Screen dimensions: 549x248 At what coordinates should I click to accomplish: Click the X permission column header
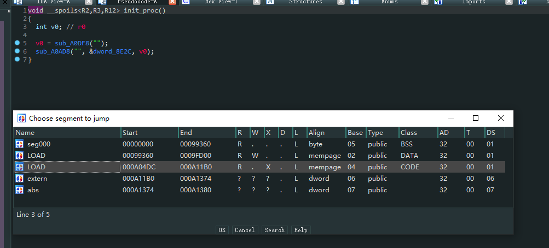(x=271, y=133)
